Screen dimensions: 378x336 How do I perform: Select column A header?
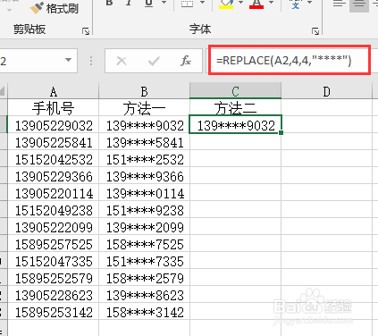click(54, 91)
